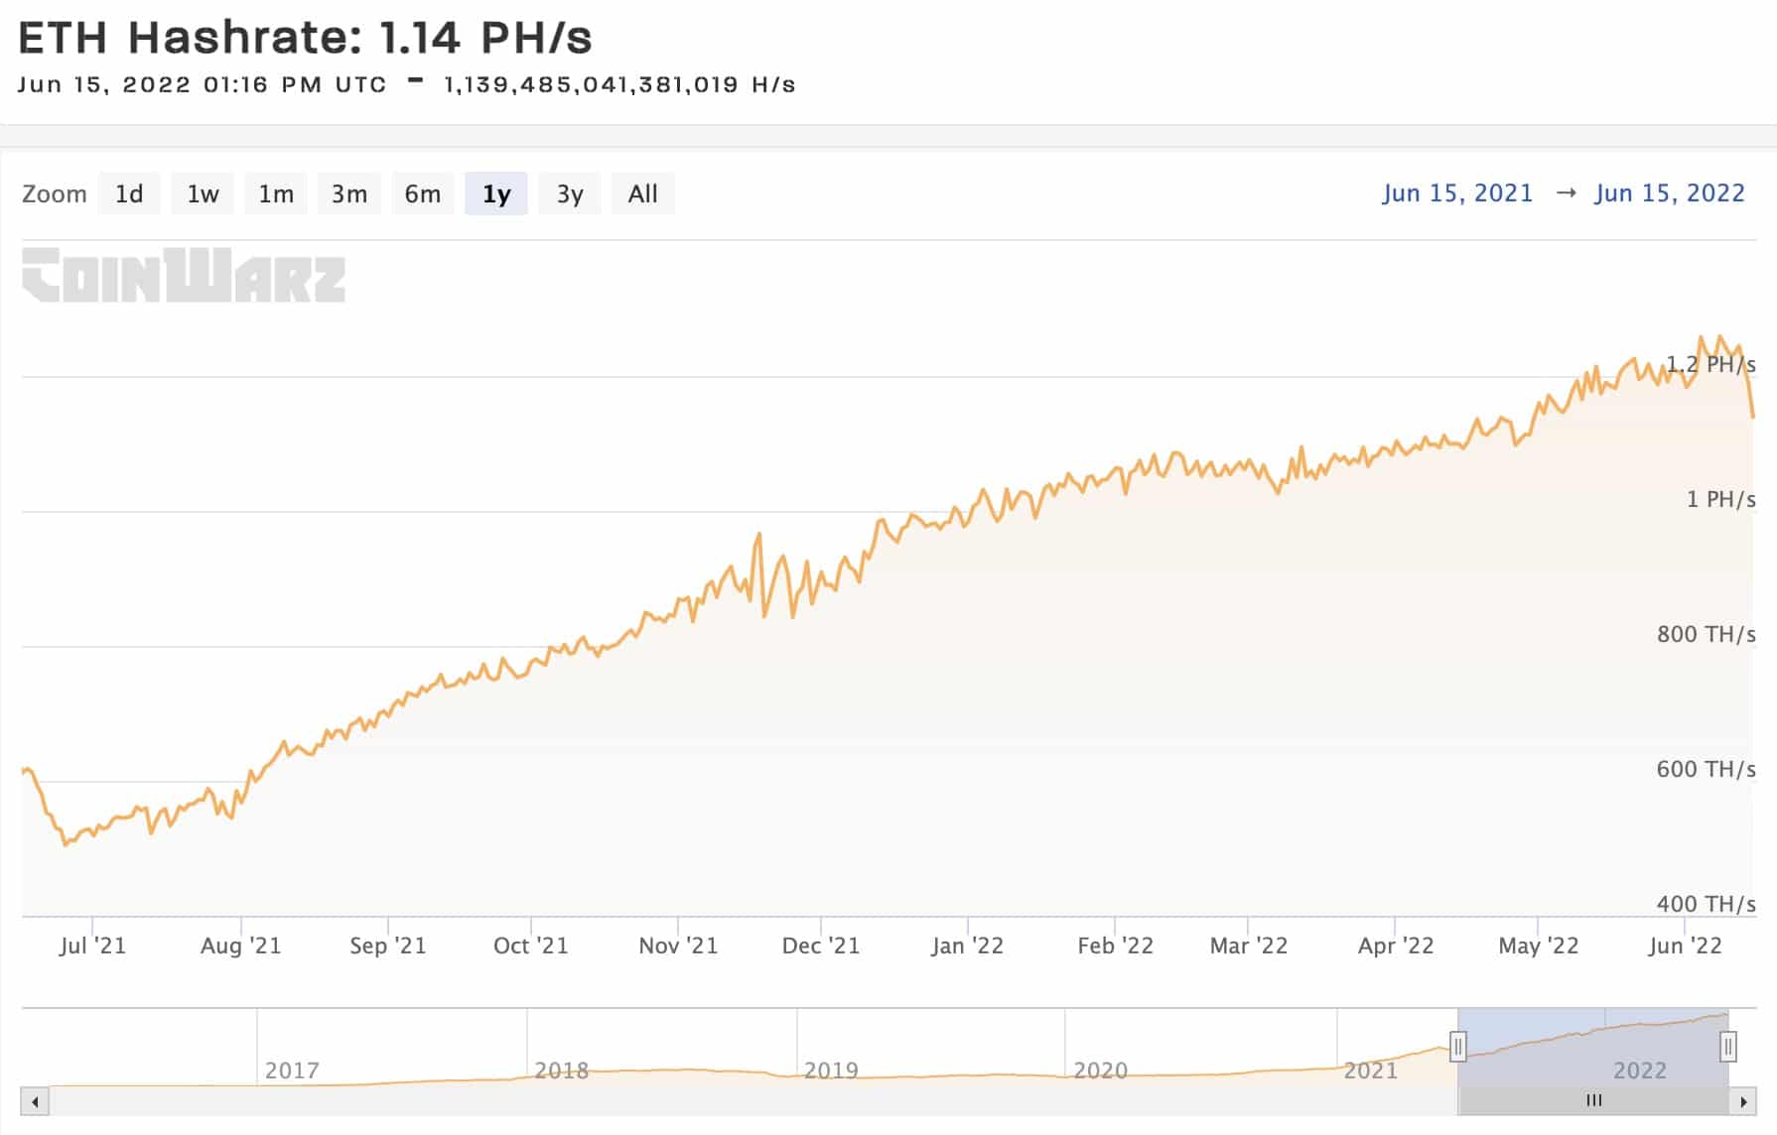Click the Feb '22 axis label
Viewport: 1777px width, 1135px height.
click(x=1116, y=946)
